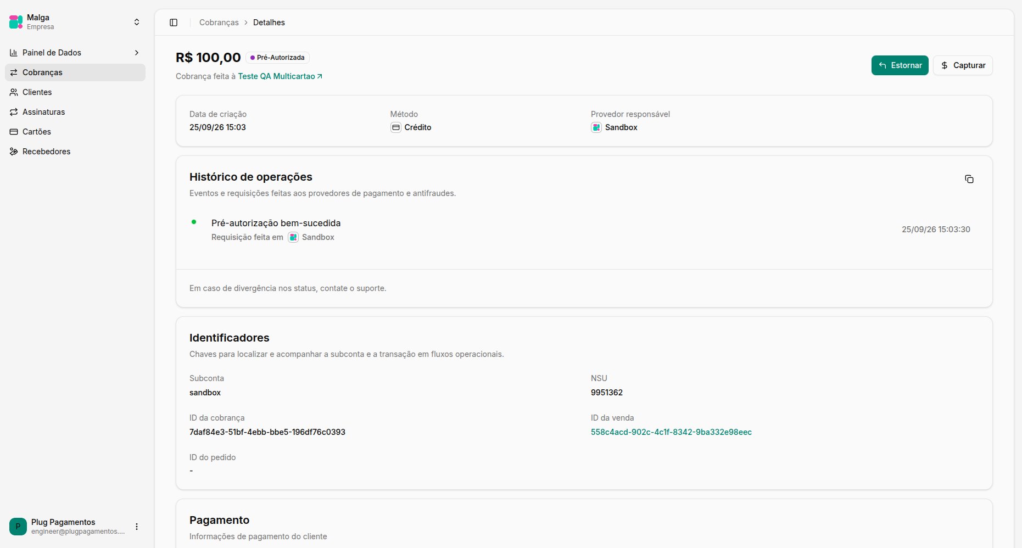Screen dimensions: 1022x548
Task: Toggle the sidebar panel icon
Action: [x=174, y=23]
